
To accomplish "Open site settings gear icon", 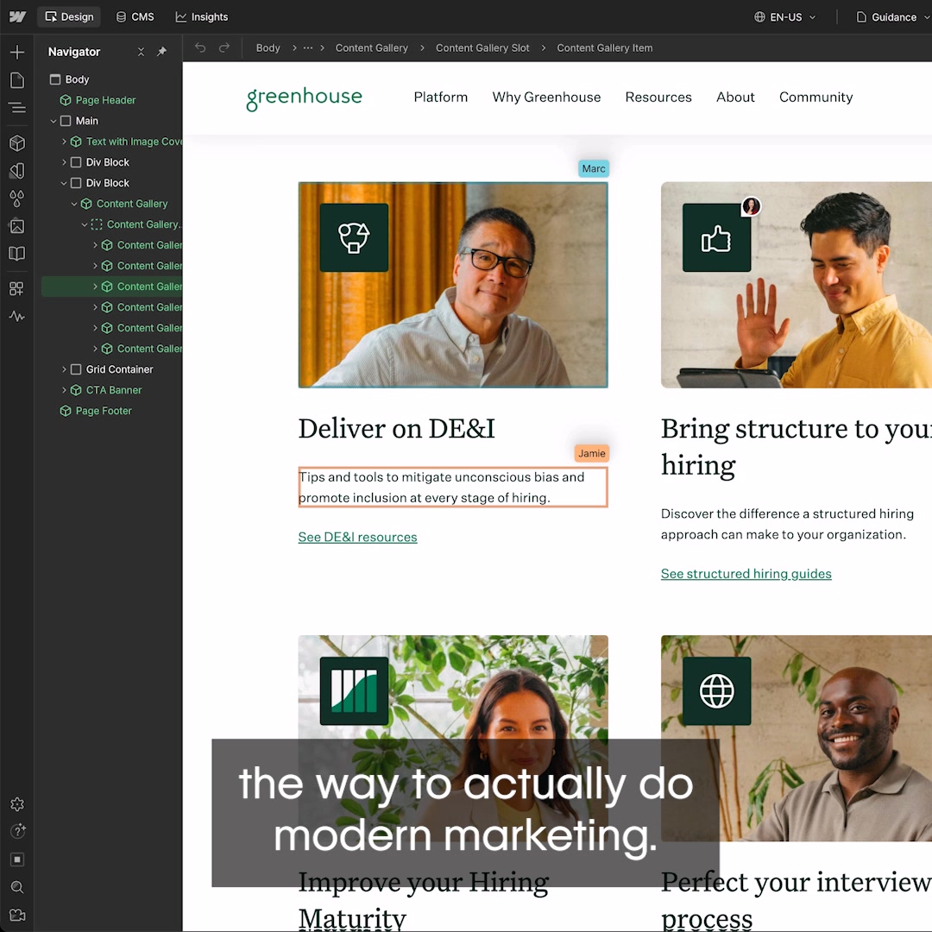I will tap(17, 804).
